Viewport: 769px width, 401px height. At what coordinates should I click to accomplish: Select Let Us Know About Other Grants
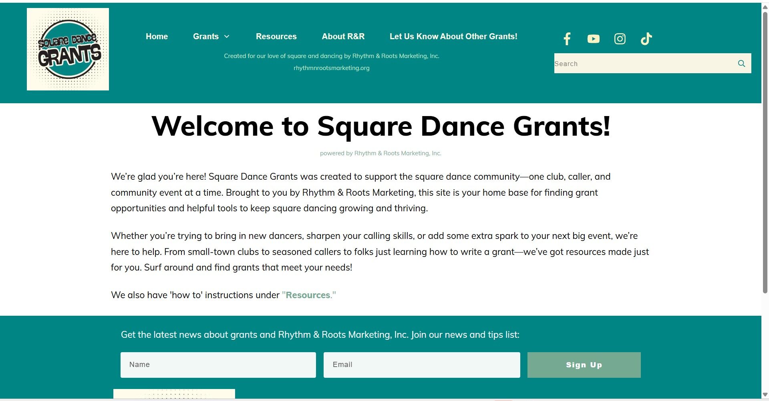(x=453, y=36)
